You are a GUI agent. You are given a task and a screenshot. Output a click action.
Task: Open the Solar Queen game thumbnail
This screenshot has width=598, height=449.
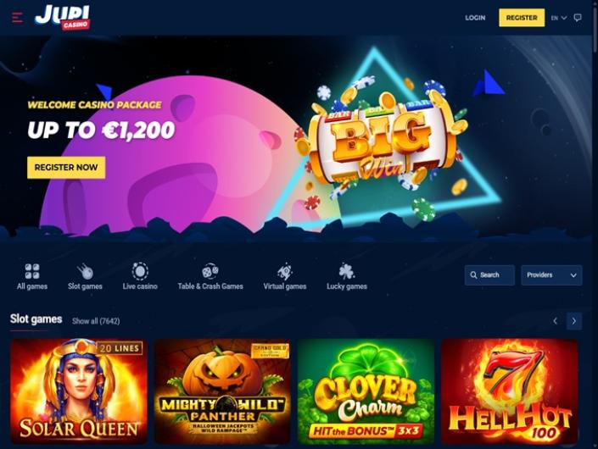point(79,391)
